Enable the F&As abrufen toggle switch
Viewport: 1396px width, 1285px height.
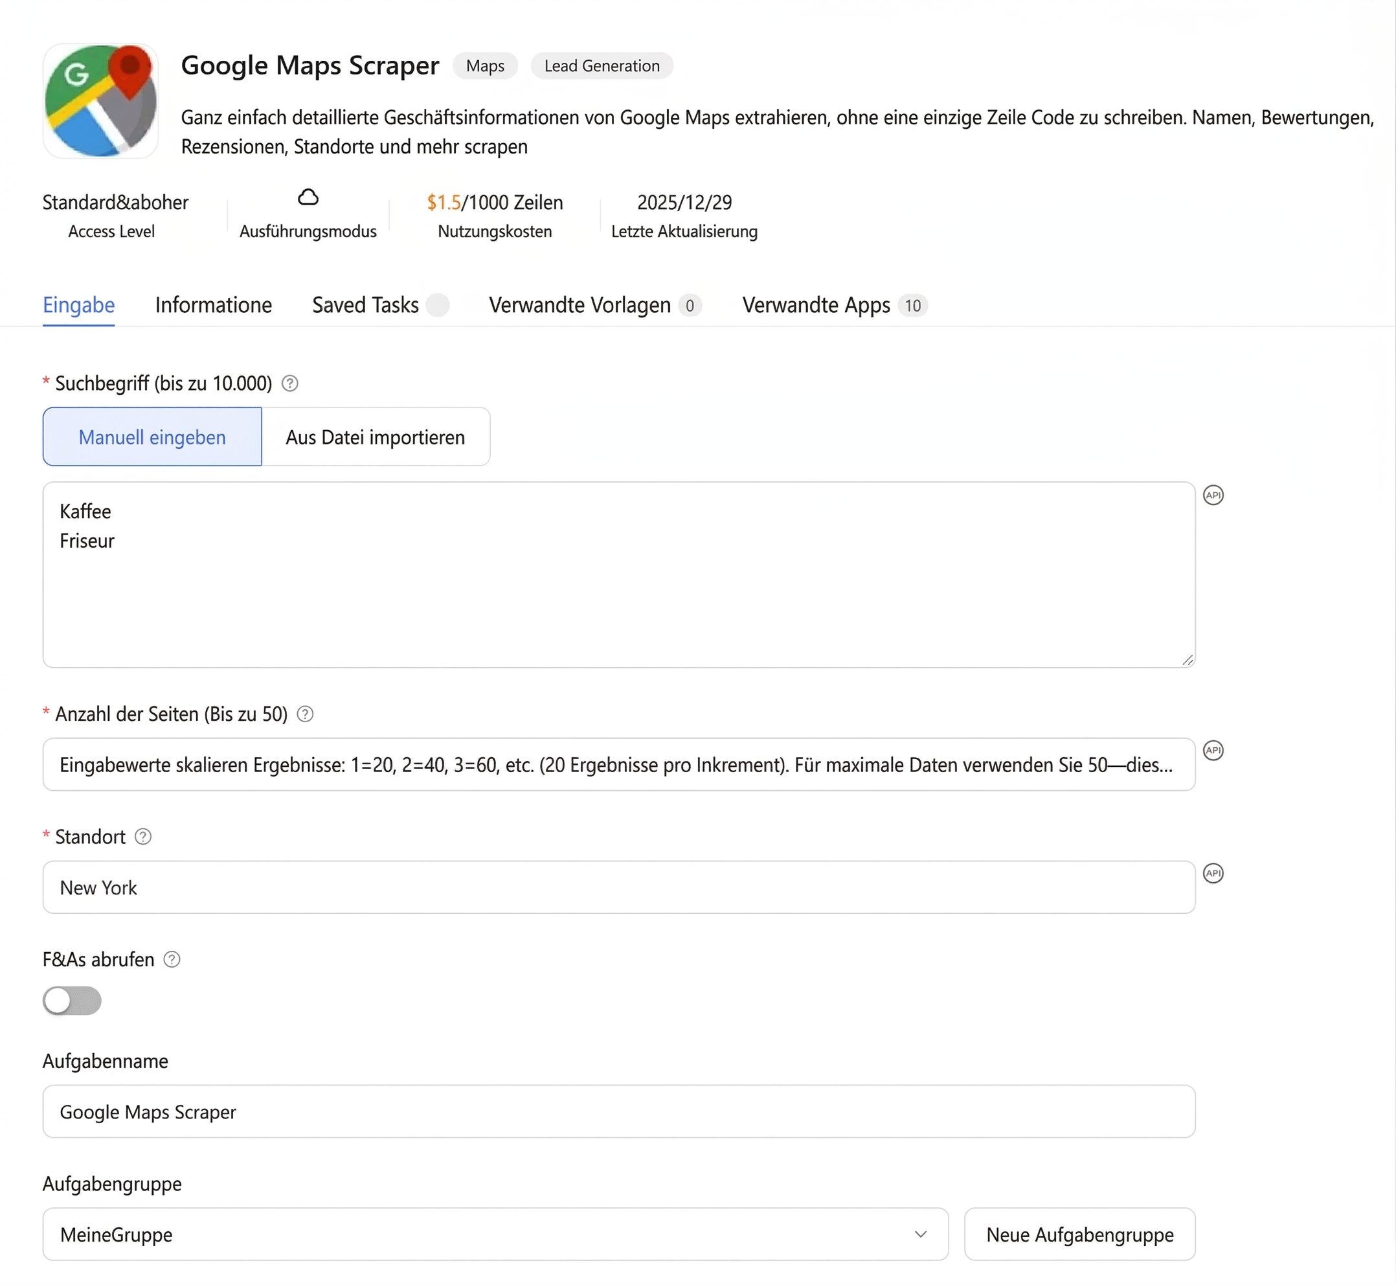72,1001
